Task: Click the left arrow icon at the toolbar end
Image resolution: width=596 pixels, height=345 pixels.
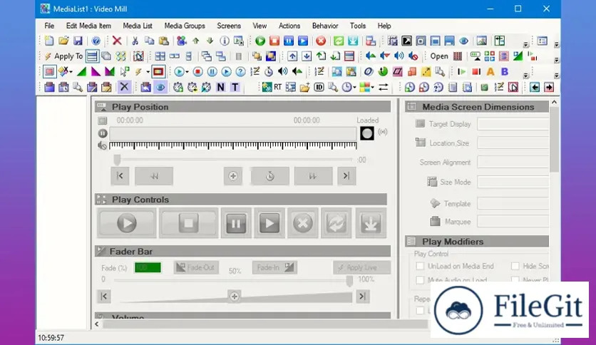Action: coord(535,87)
